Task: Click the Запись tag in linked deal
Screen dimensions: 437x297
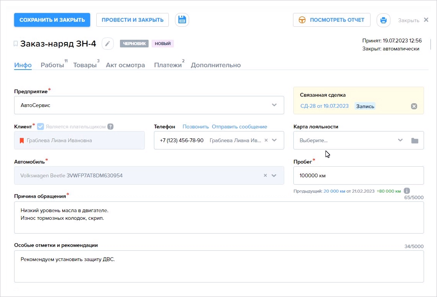Action: click(365, 106)
